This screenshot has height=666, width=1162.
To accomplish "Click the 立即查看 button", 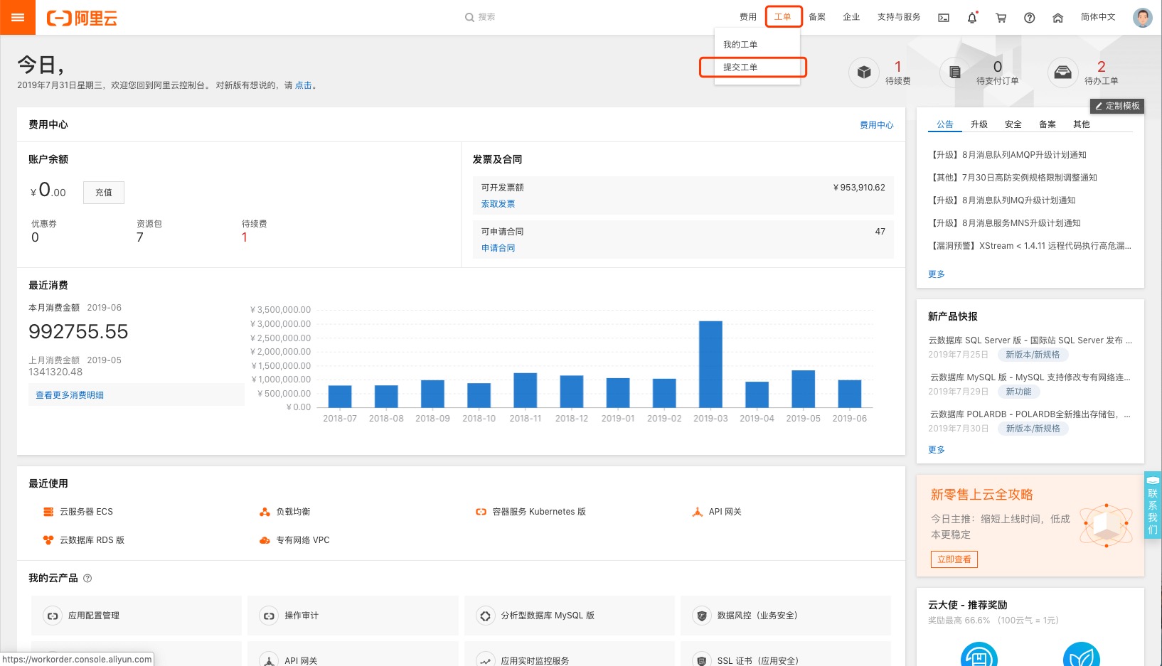I will point(954,559).
